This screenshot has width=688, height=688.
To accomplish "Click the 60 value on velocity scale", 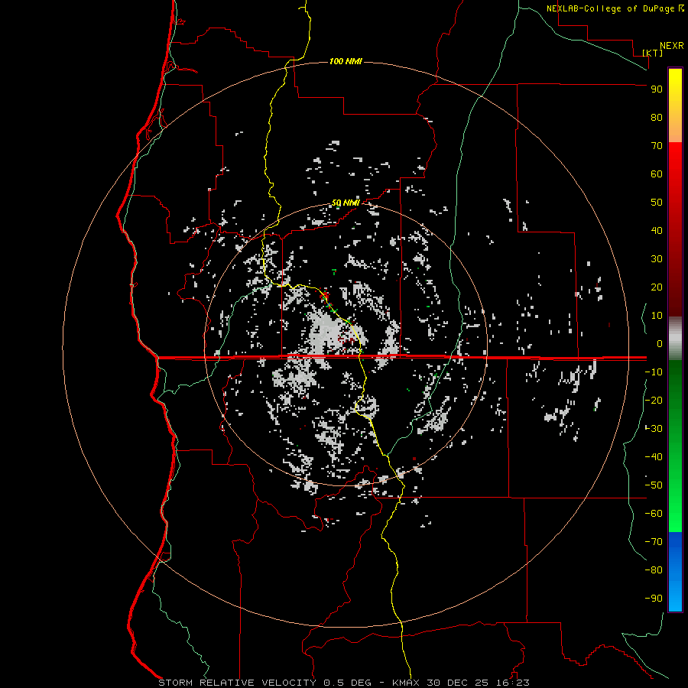I will (657, 174).
